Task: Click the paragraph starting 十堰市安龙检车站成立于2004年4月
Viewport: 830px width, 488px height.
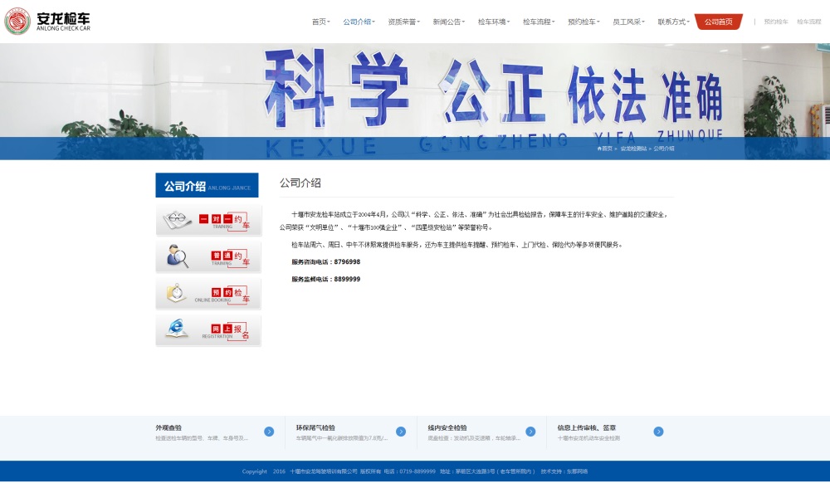Action: point(475,222)
